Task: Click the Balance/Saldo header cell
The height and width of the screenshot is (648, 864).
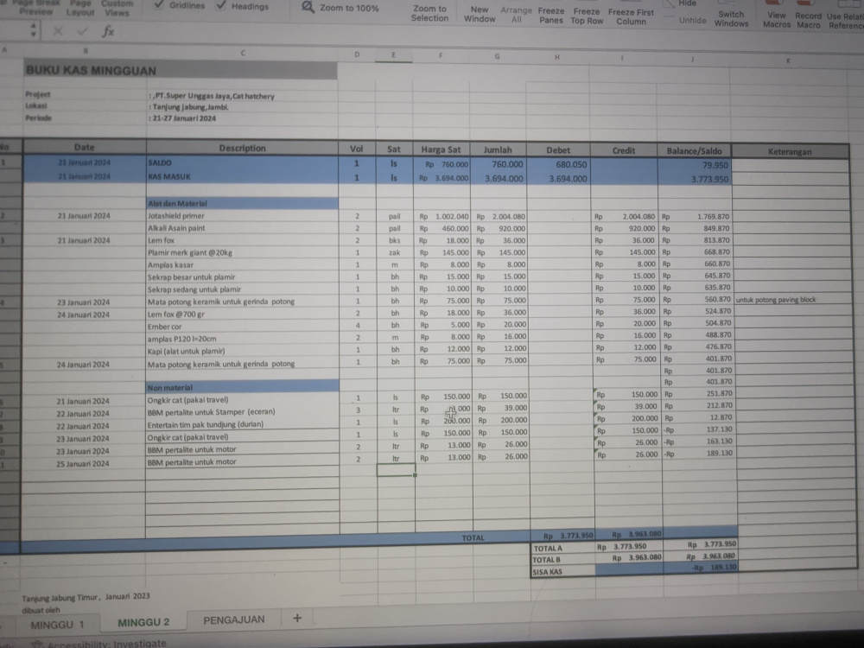Action: [694, 150]
